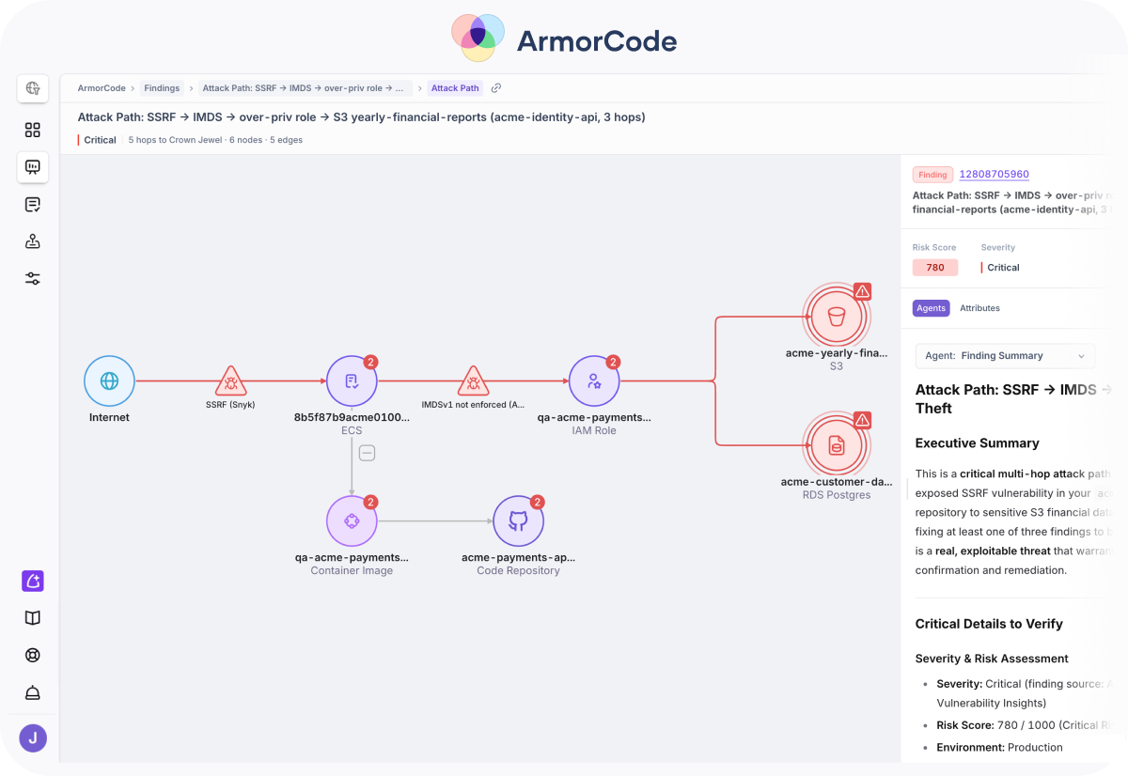This screenshot has height=776, width=1128.
Task: Select the Internet globe node
Action: [x=109, y=380]
